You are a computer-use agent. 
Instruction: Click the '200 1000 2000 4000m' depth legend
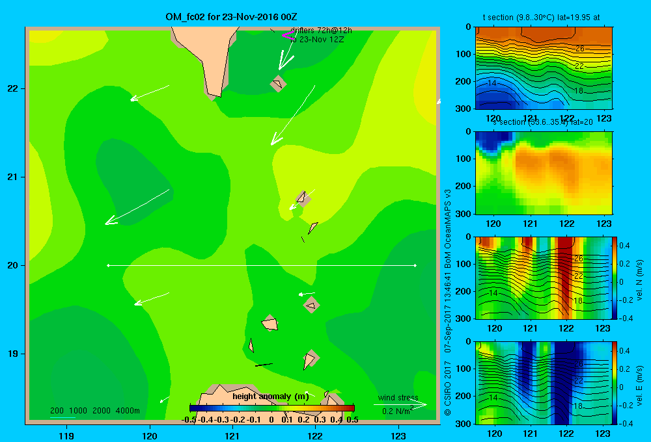pos(95,411)
